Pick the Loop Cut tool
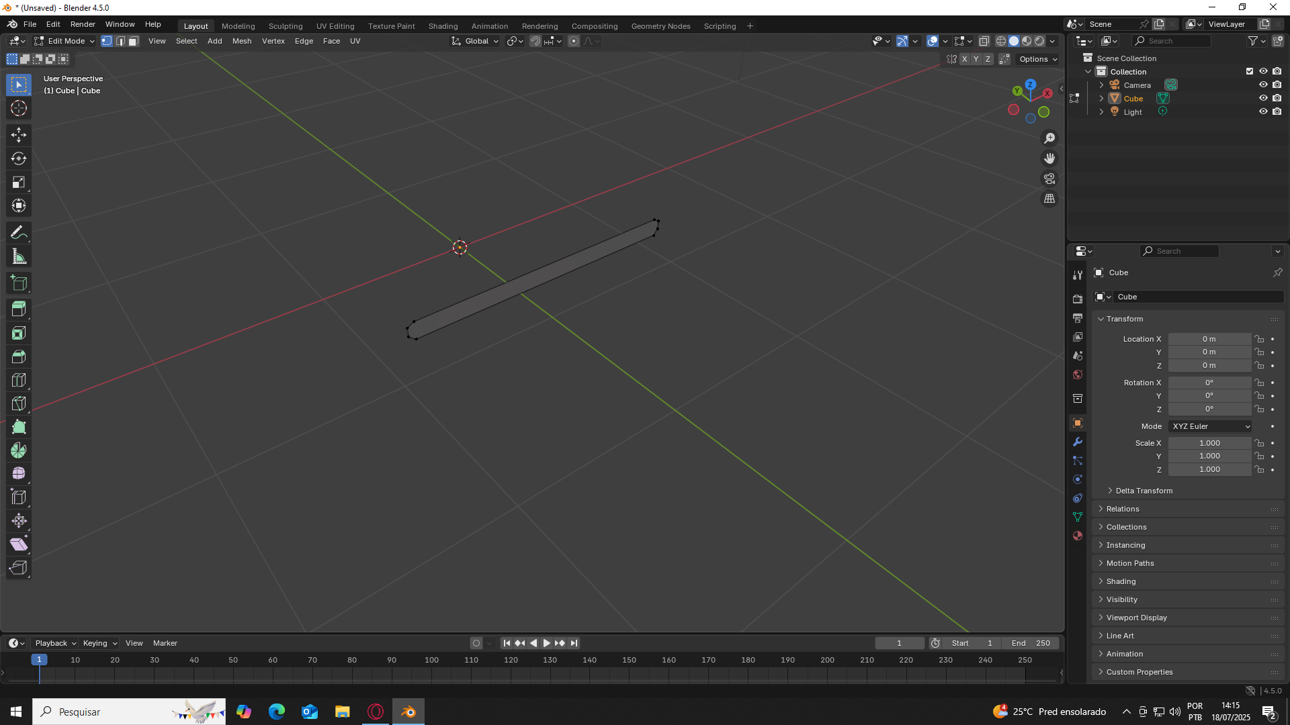The image size is (1290, 725). pos(19,380)
